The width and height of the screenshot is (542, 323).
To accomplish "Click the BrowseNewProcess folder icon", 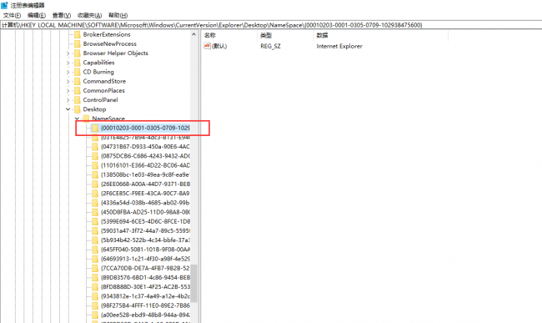I will pos(78,43).
